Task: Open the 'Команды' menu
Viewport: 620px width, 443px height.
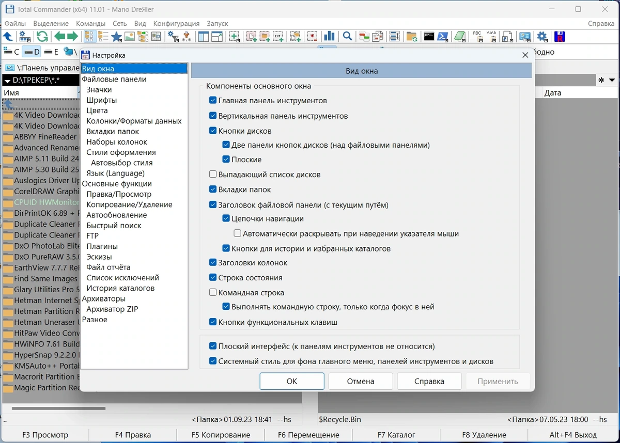Action: pos(91,24)
